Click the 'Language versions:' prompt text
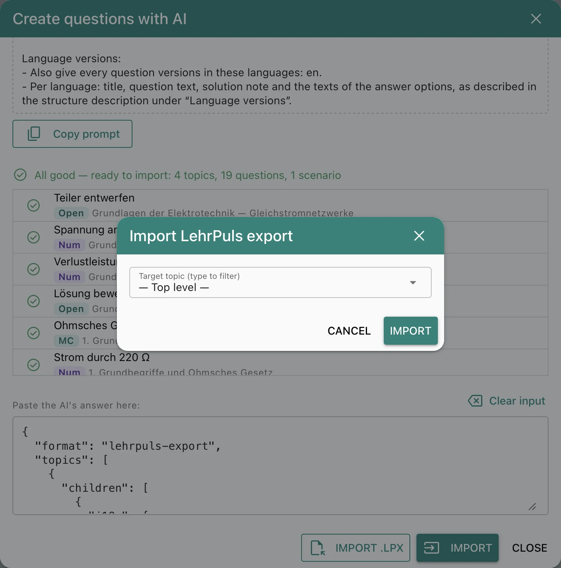The width and height of the screenshot is (561, 568). pos(72,58)
